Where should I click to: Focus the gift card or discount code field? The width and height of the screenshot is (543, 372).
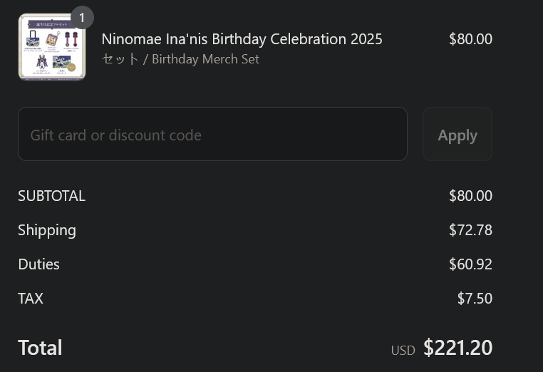click(x=212, y=134)
